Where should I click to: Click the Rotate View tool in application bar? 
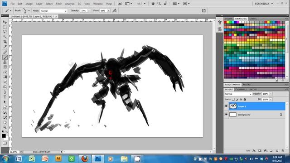pos(165,4)
